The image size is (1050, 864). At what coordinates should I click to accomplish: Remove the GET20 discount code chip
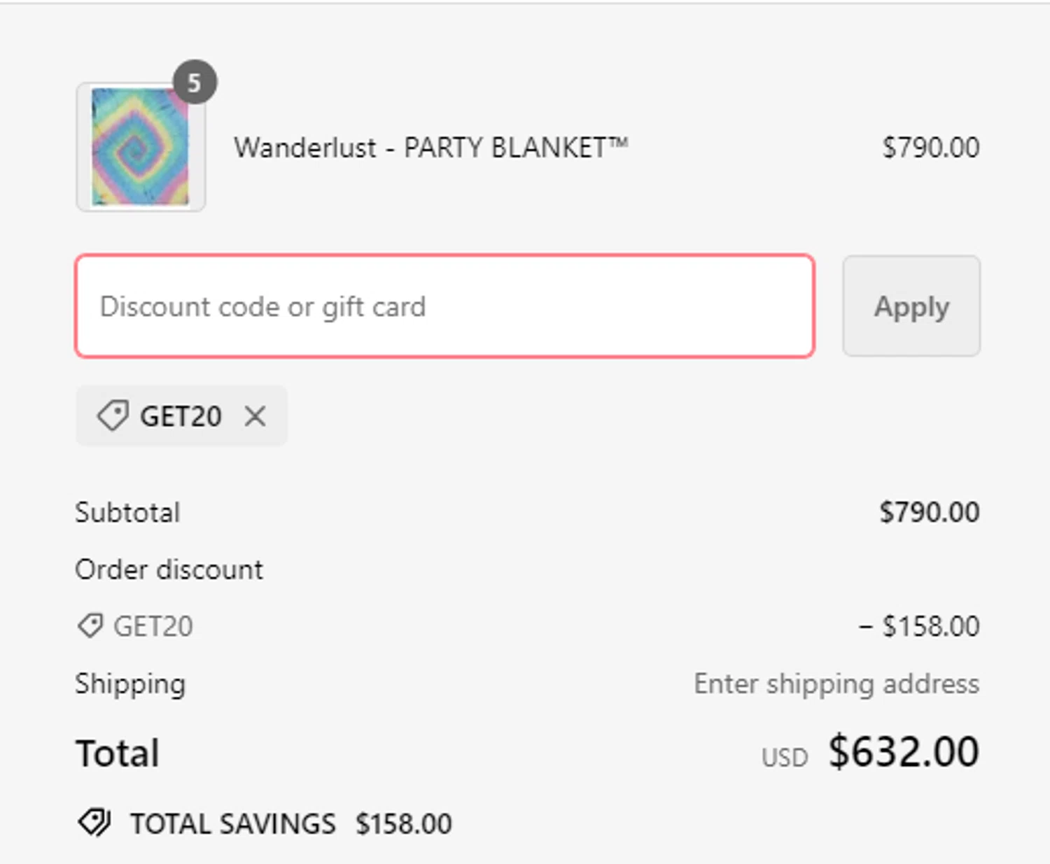(x=255, y=416)
